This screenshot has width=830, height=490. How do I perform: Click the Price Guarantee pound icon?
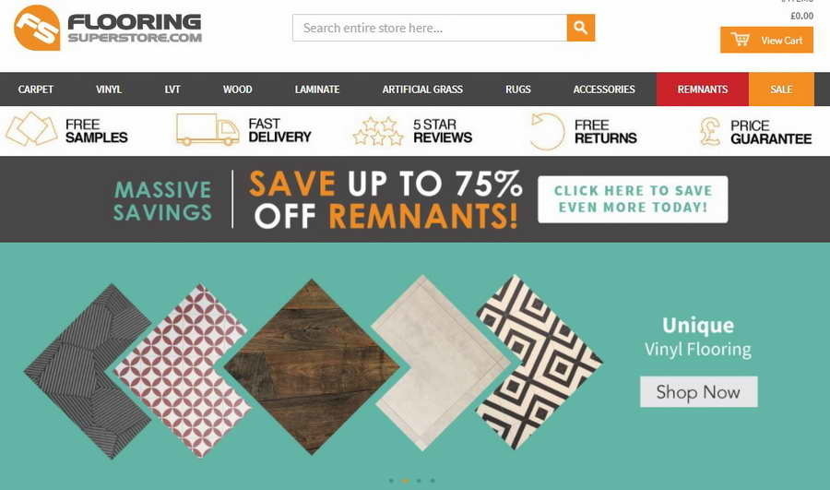coord(710,131)
